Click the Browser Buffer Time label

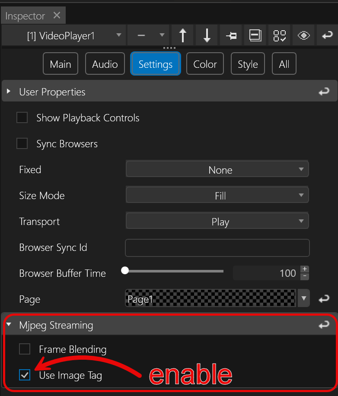(62, 273)
